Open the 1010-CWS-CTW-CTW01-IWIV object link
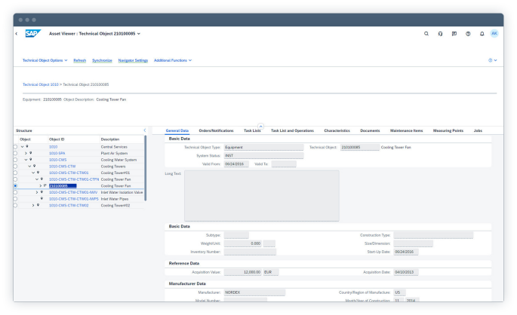 [x=74, y=192]
